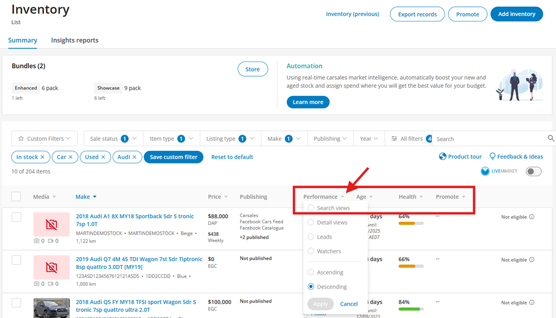Click the Custom Filters star icon
Viewport: 556px width, 318px height.
click(21, 139)
